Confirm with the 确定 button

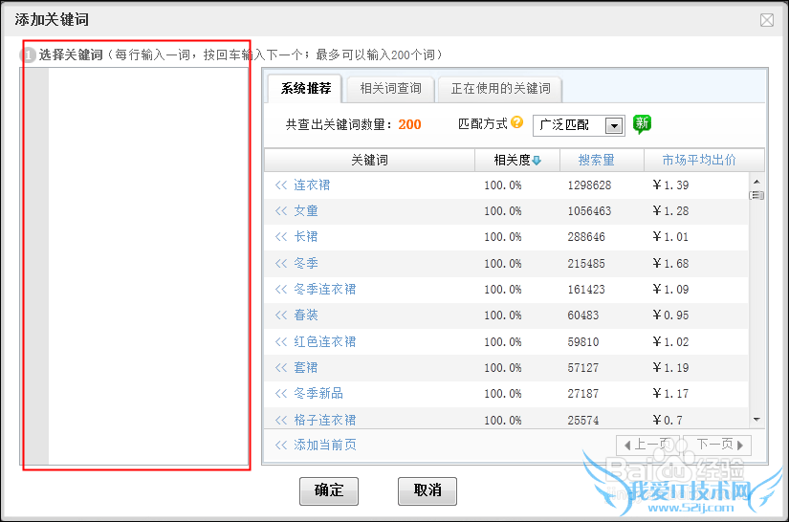329,490
